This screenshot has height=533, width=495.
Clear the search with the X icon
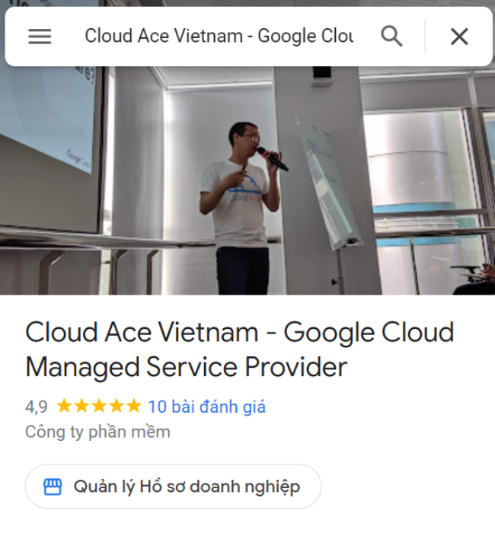click(x=459, y=37)
